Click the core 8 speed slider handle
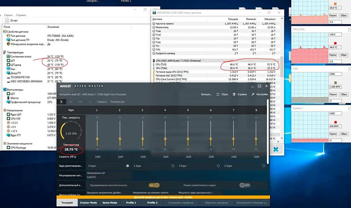Viewport: 351px width, 208px height. tap(256, 139)
